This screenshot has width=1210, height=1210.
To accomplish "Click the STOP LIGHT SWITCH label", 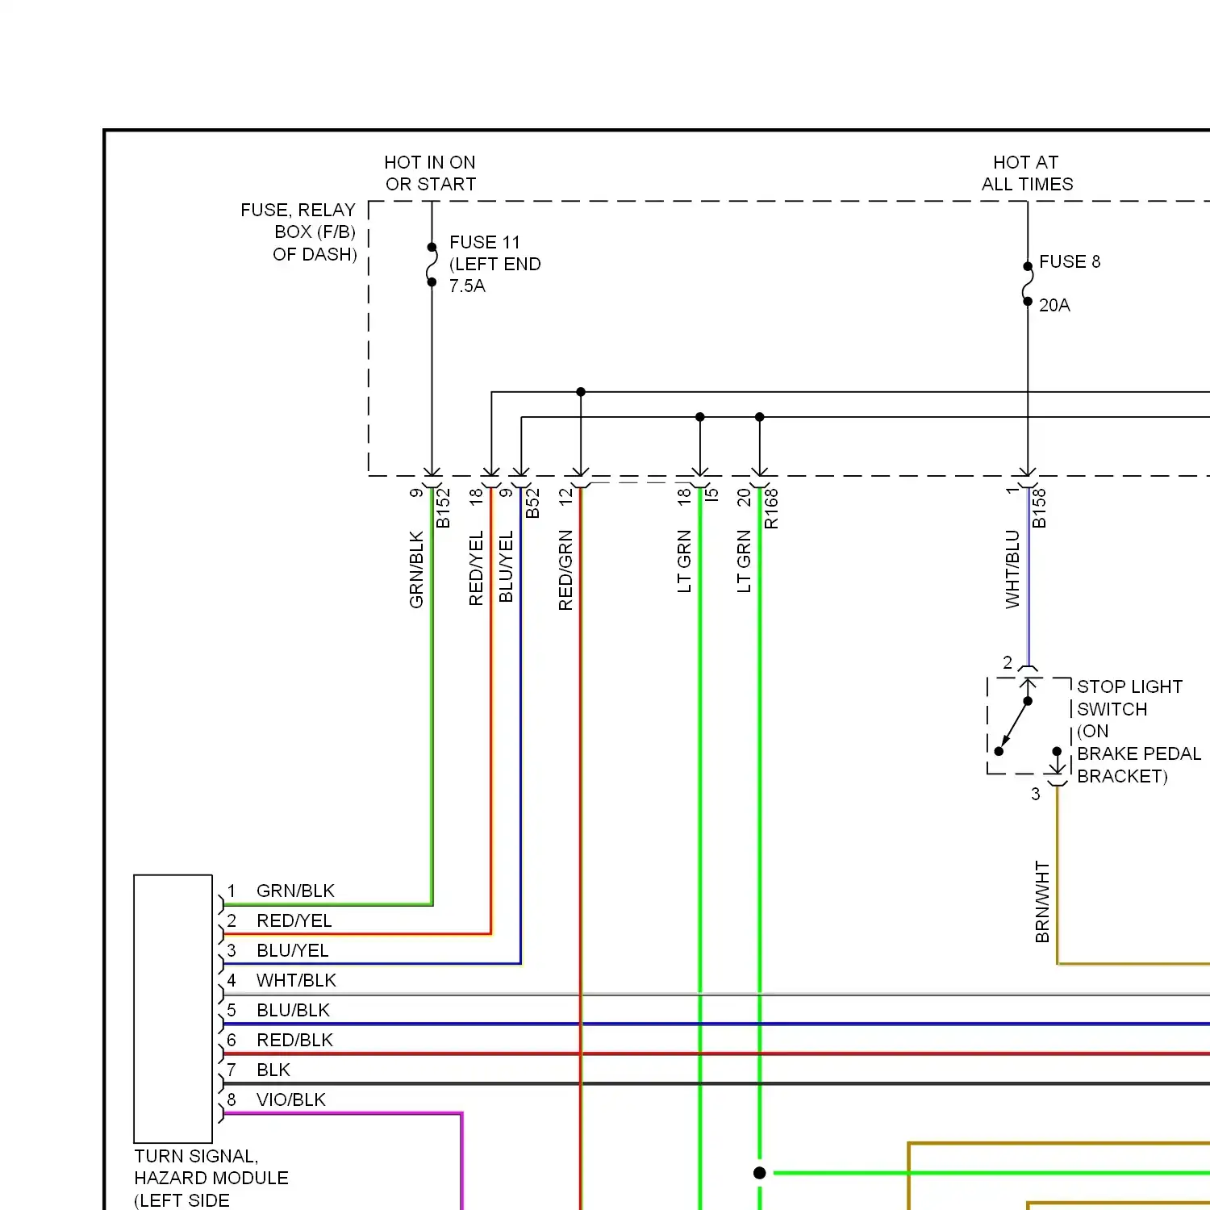I will (1138, 731).
